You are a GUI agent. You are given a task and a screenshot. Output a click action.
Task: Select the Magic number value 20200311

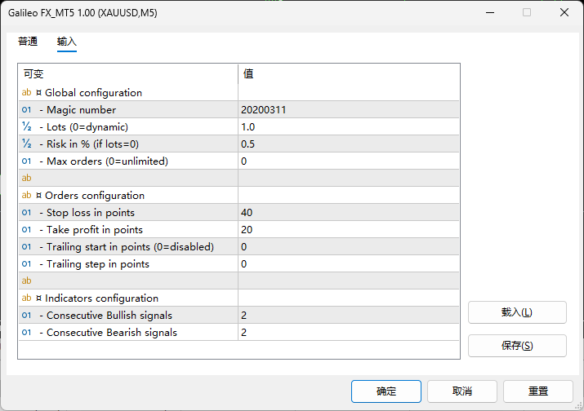(263, 110)
